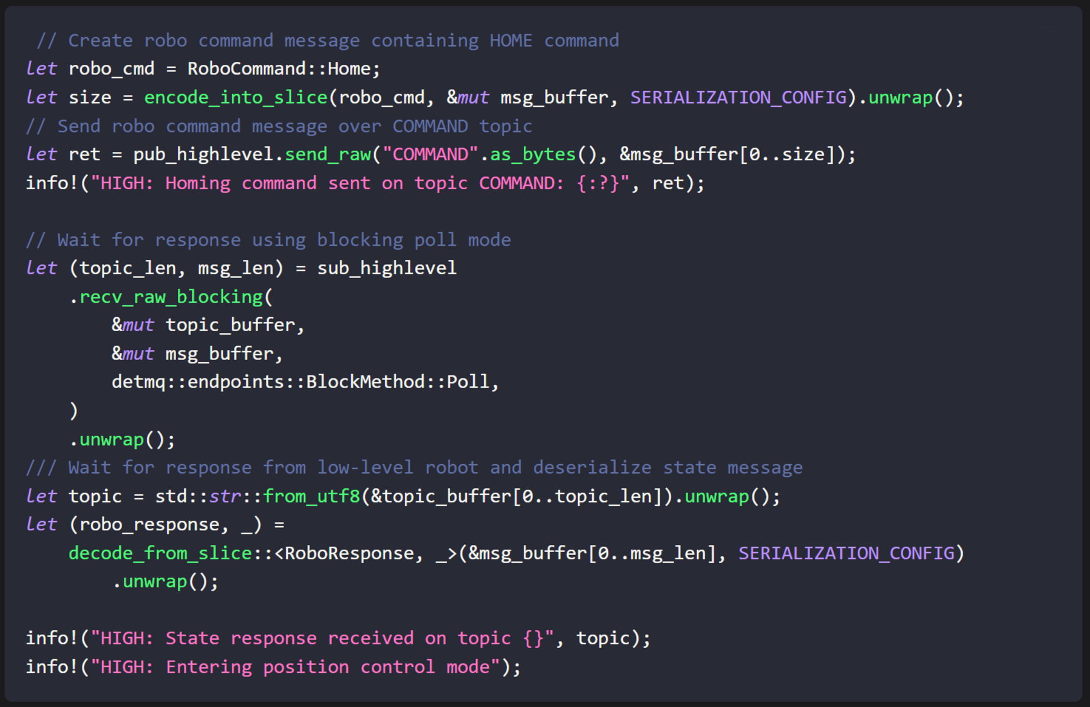
Task: Click the "HIGH: Homing command sent" string
Action: 361,183
